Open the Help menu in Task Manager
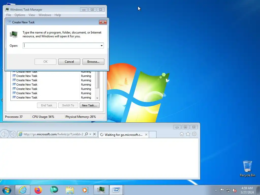 [58, 15]
